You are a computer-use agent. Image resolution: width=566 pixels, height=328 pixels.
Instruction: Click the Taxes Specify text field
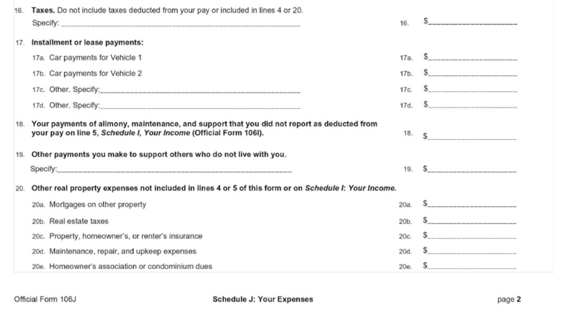pyautogui.click(x=181, y=23)
